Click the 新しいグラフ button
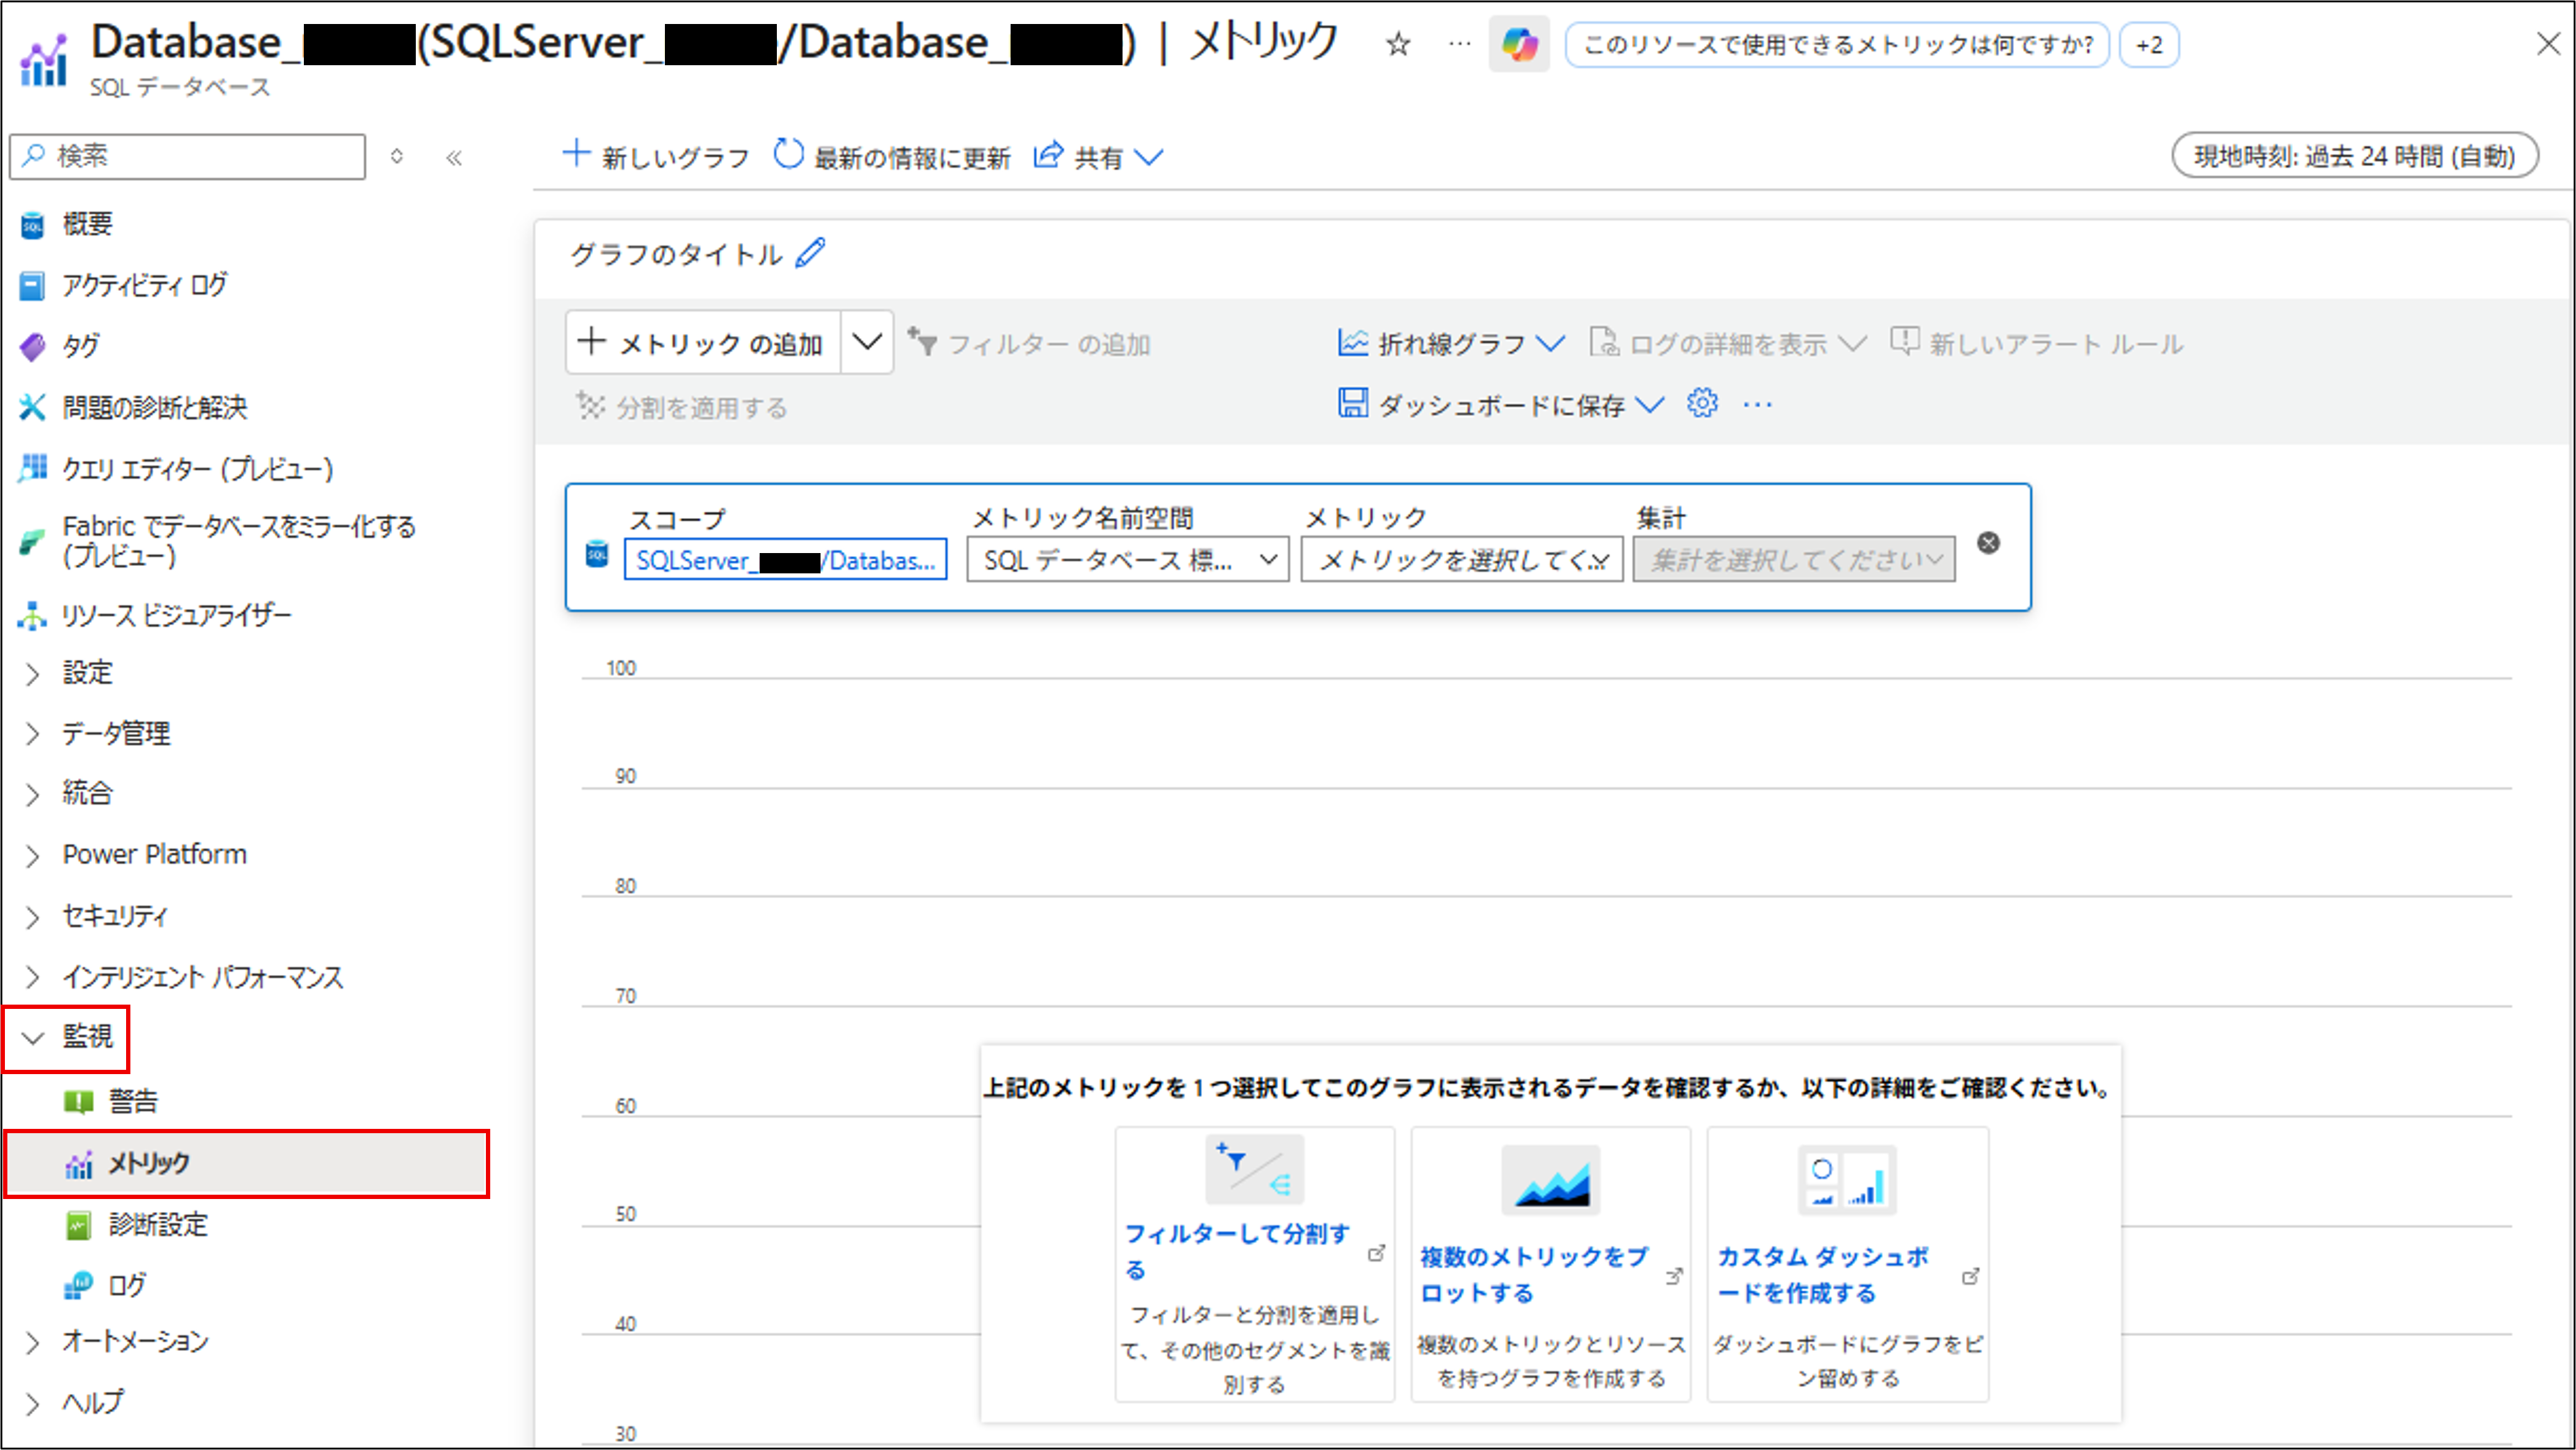The image size is (2576, 1450). tap(656, 157)
